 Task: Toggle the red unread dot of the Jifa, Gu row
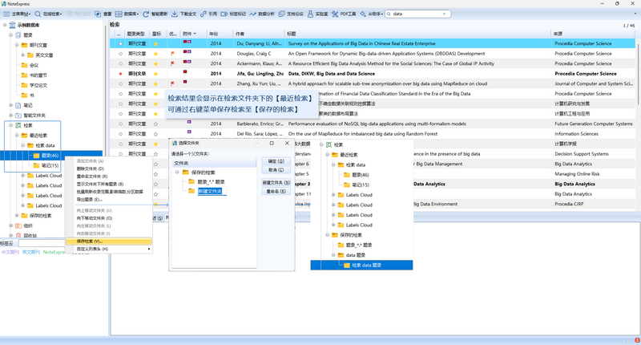click(120, 74)
